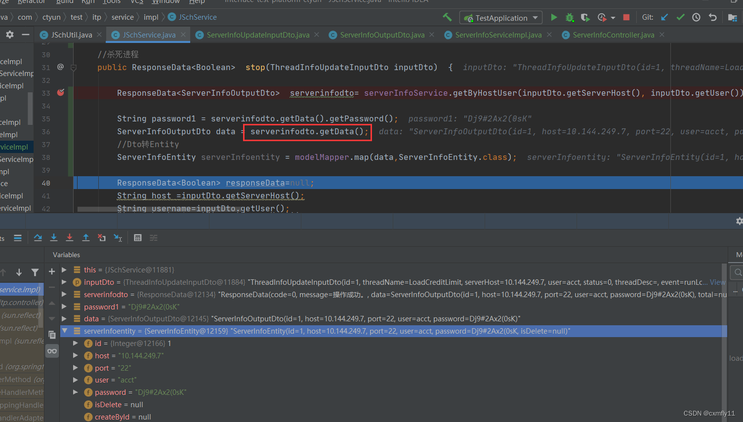Click the service breadcrumb above the editor
743x422 pixels.
pyautogui.click(x=122, y=17)
